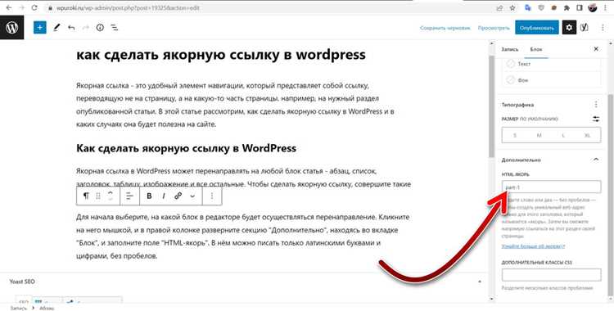Undo the last change with the undo arrow
The height and width of the screenshot is (311, 614).
tap(71, 28)
